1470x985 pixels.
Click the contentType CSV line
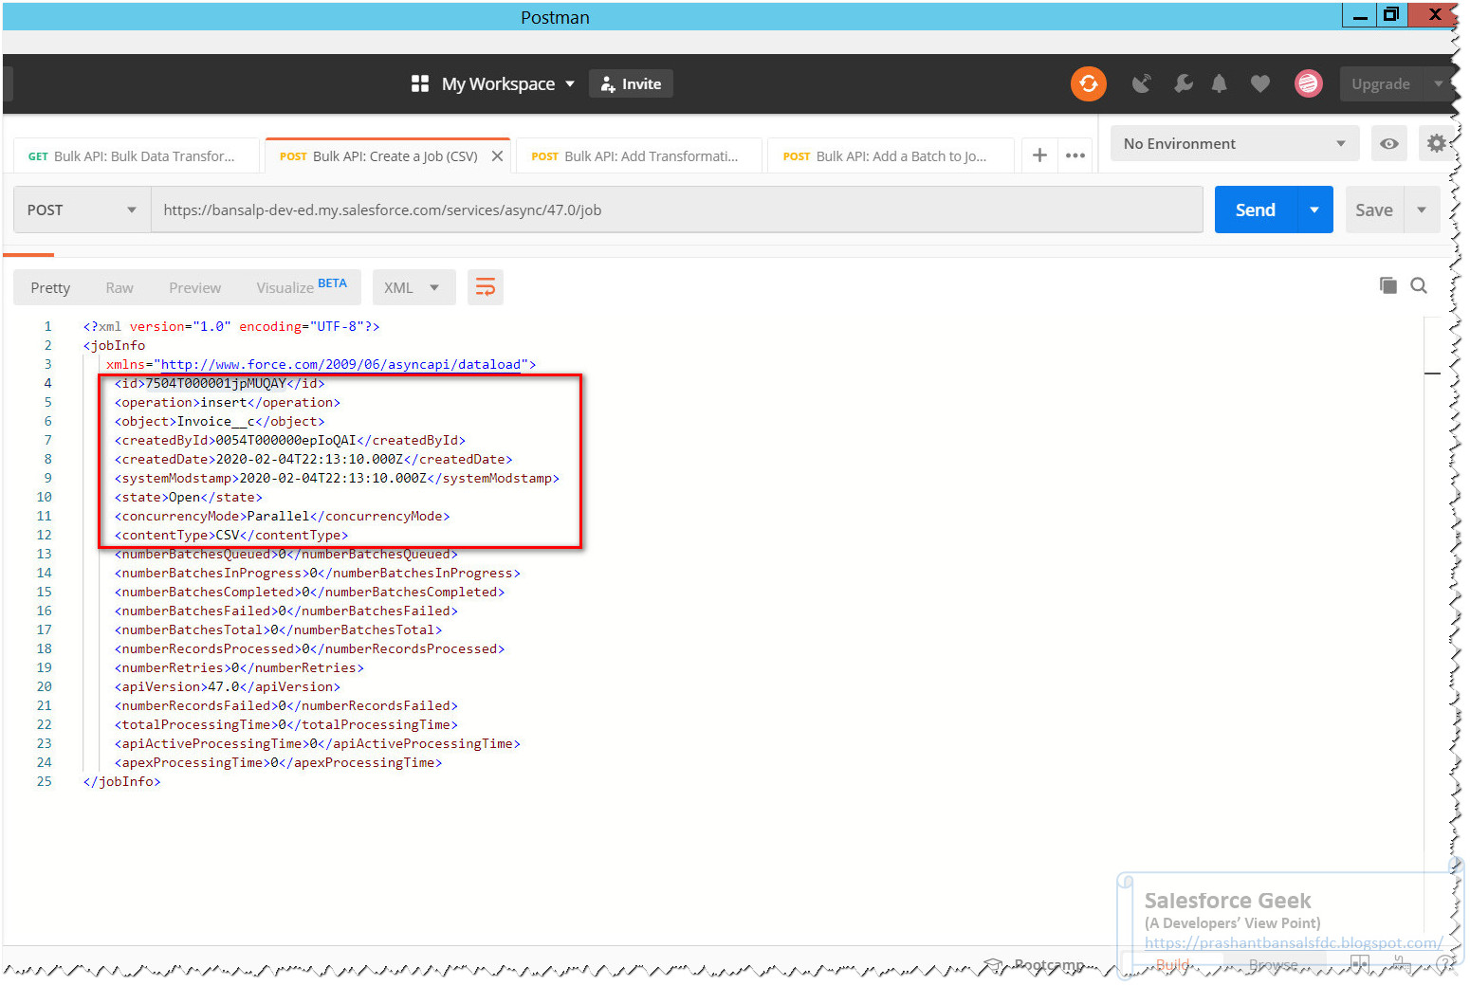231,535
